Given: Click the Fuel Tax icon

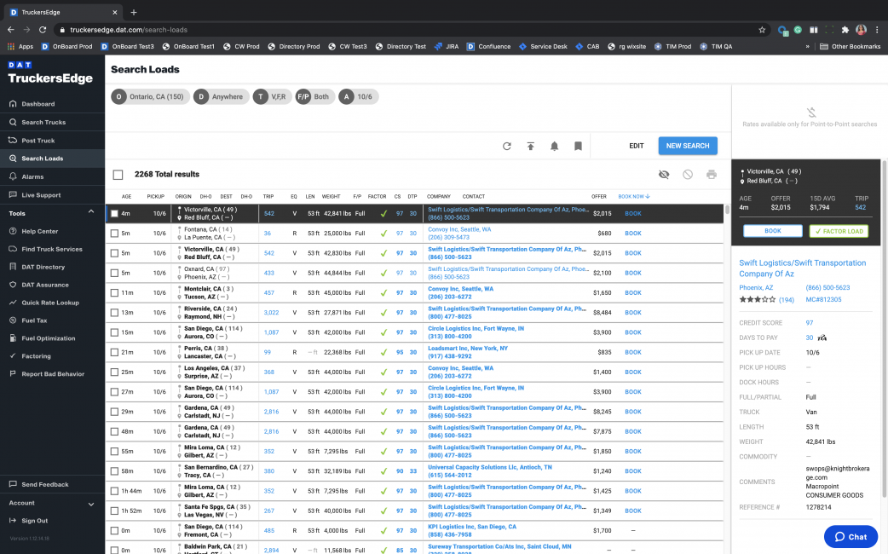Looking at the screenshot, I should 13,320.
